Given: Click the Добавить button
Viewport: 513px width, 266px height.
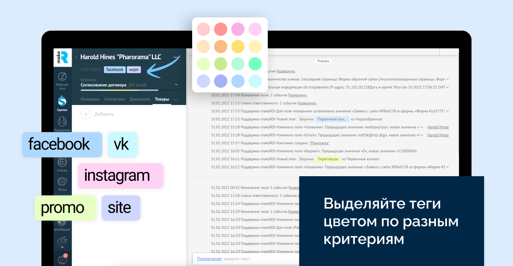Looking at the screenshot, I should point(104,114).
